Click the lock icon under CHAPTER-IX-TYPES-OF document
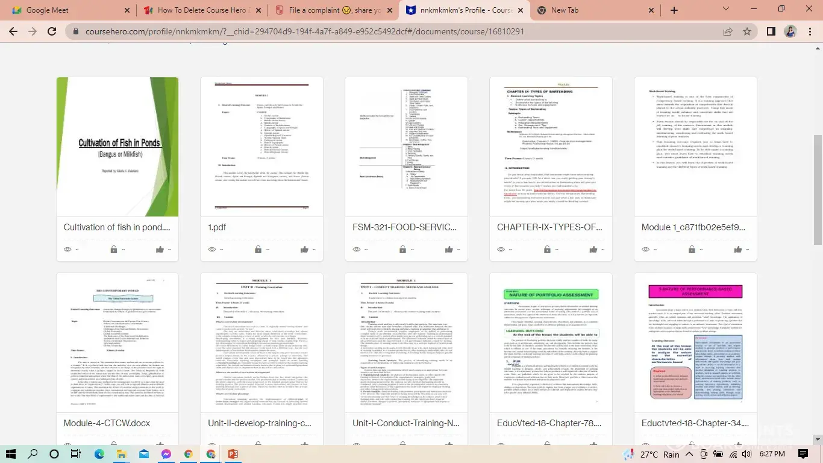Viewport: 823px width, 463px height. (x=547, y=250)
